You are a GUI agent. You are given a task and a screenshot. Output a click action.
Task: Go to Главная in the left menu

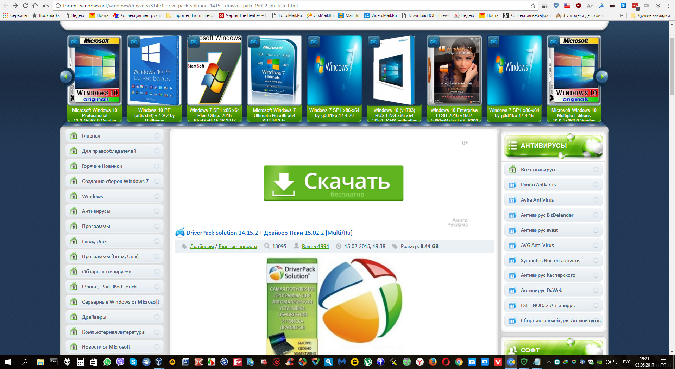tap(115, 136)
